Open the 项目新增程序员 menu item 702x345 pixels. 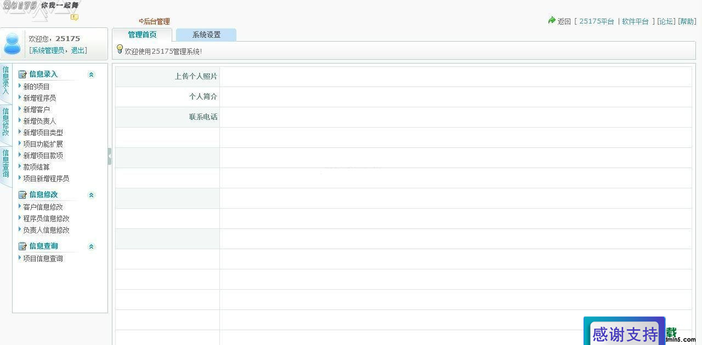(46, 179)
